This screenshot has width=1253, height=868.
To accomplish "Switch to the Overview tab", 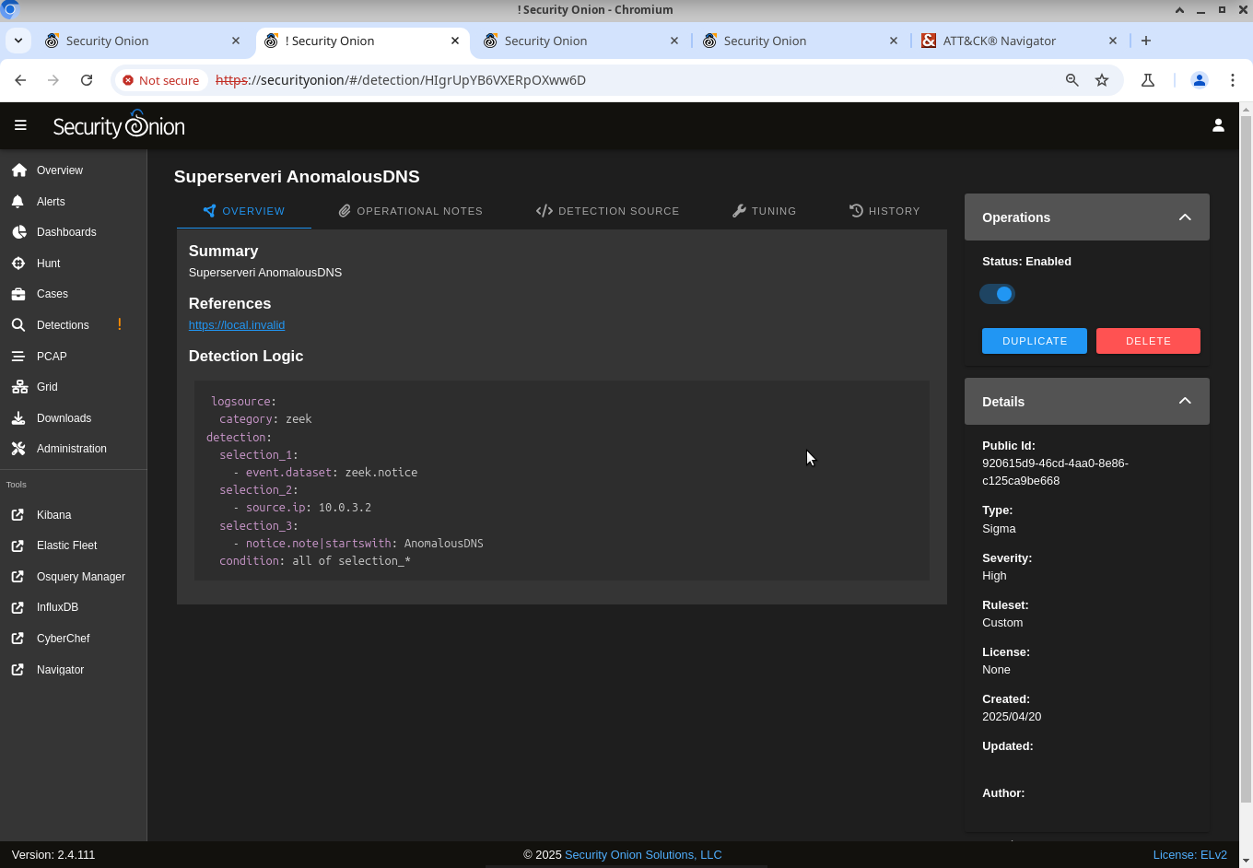I will click(x=244, y=211).
